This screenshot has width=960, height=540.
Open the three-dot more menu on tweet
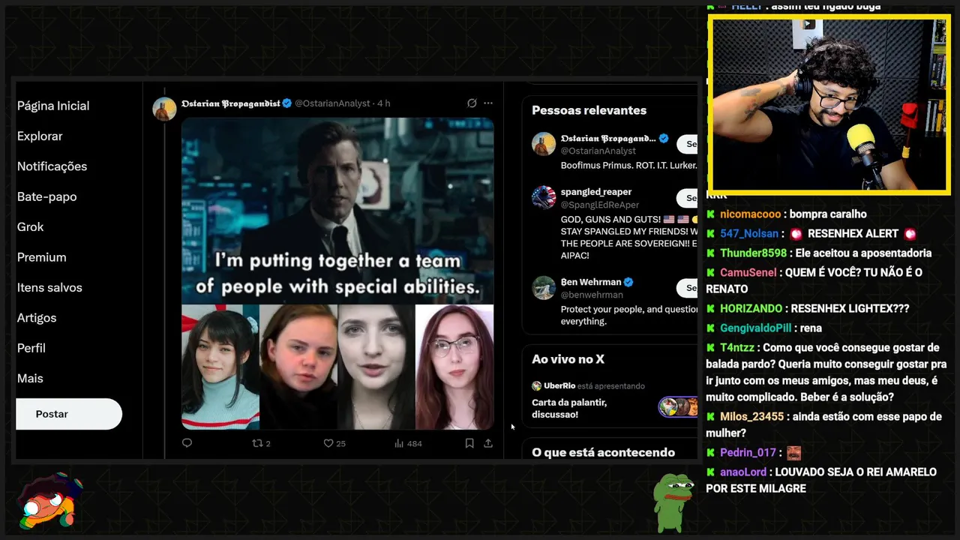pos(488,103)
